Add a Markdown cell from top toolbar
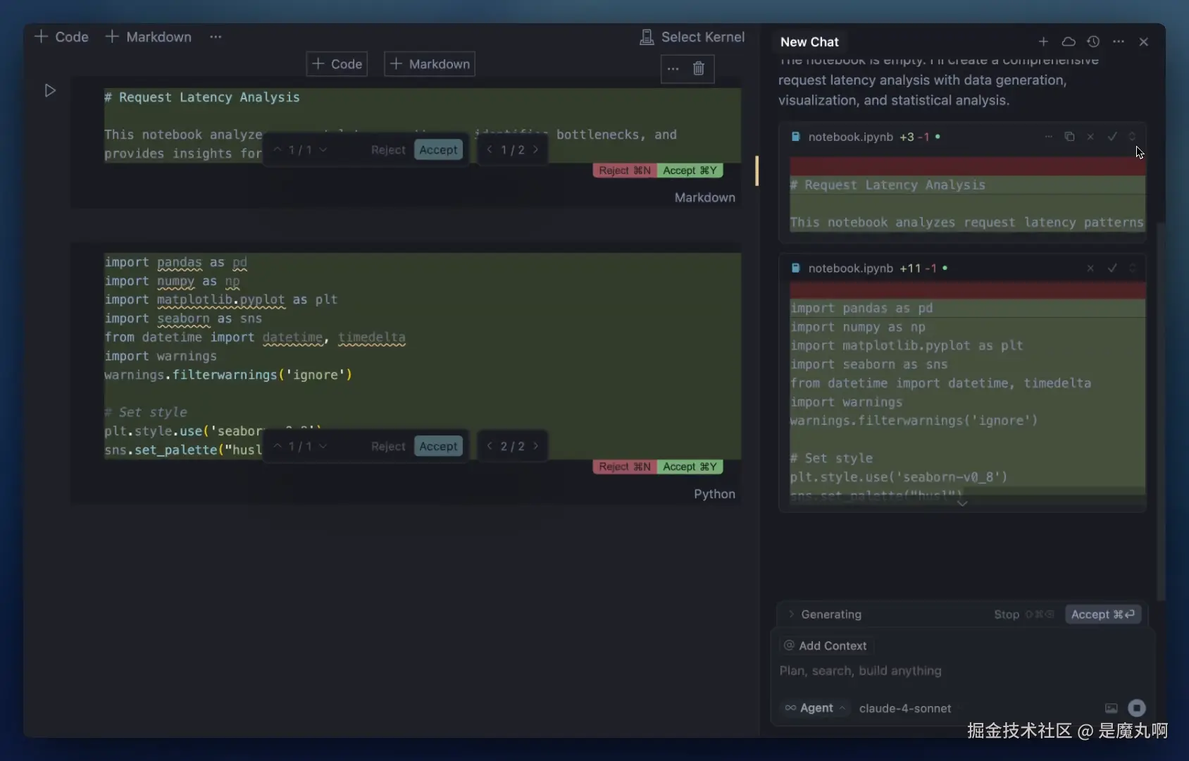The height and width of the screenshot is (761, 1189). coord(148,37)
